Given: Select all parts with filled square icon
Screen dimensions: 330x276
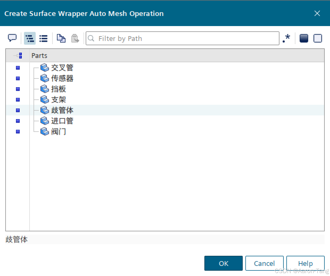Looking at the screenshot, I should (304, 38).
